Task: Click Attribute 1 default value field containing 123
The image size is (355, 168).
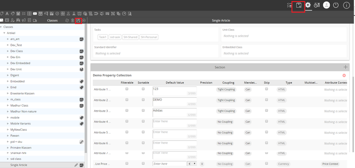Action: click(x=175, y=91)
